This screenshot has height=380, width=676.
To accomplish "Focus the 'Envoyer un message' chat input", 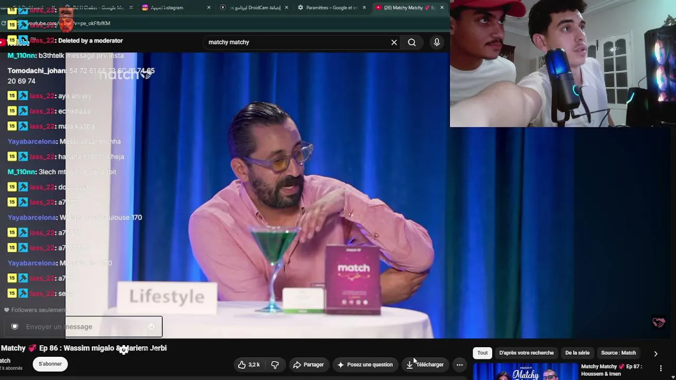I will click(x=83, y=327).
